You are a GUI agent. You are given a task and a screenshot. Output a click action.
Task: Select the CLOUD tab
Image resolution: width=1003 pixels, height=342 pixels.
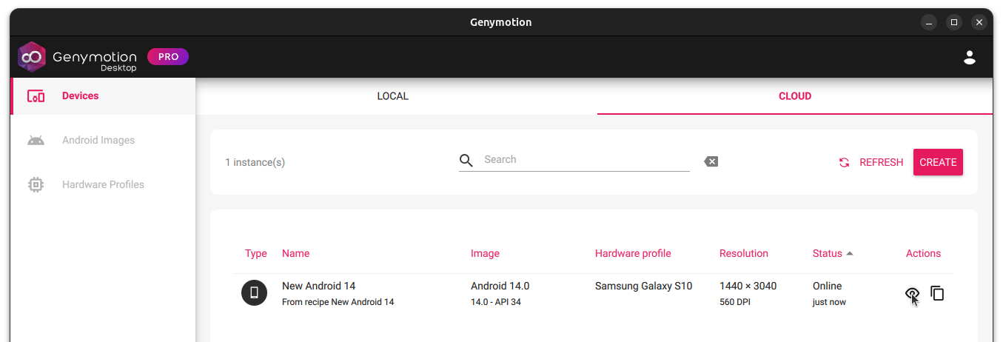click(794, 96)
